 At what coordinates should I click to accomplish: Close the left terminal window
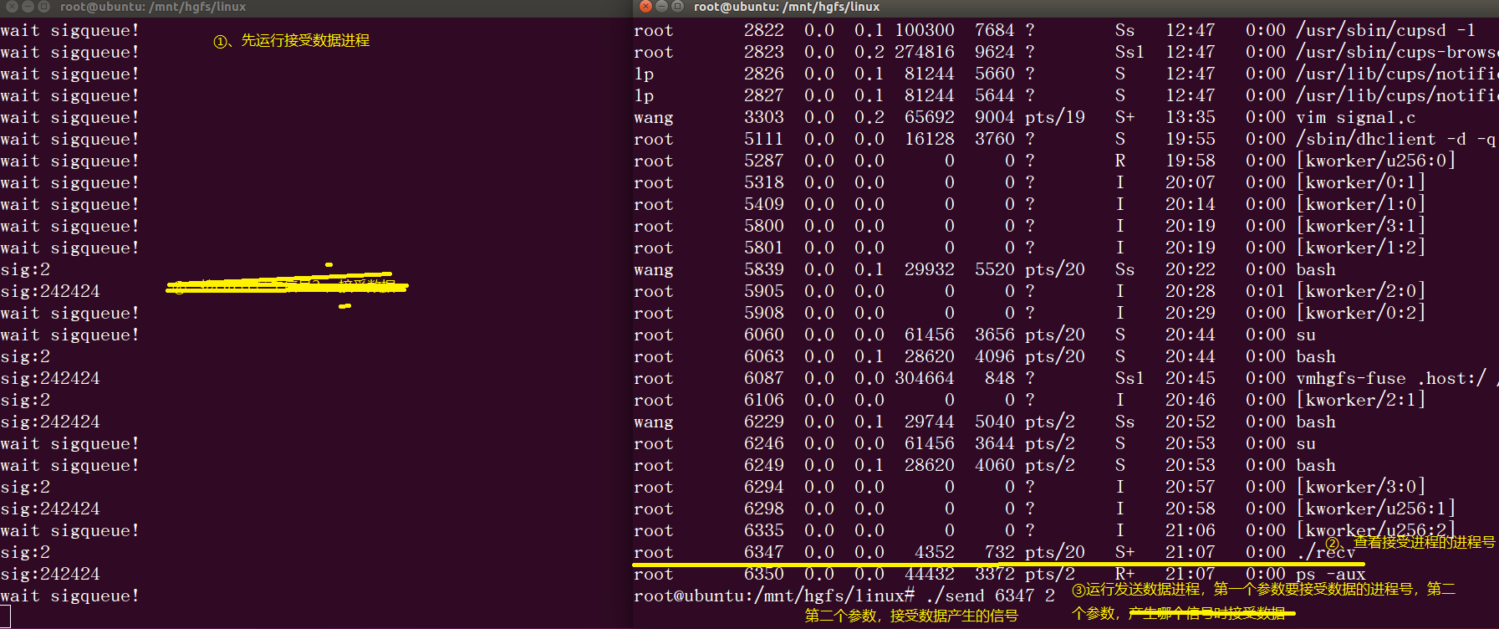(12, 6)
